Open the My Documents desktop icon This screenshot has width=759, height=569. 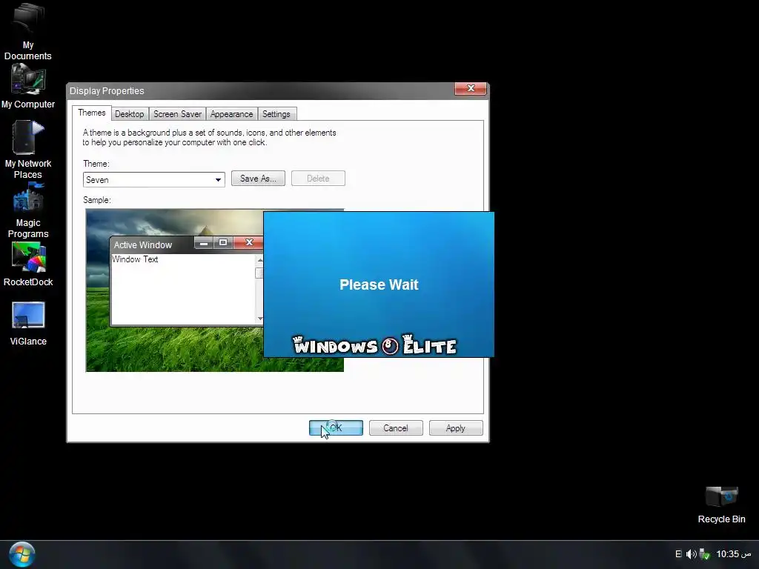[28, 31]
